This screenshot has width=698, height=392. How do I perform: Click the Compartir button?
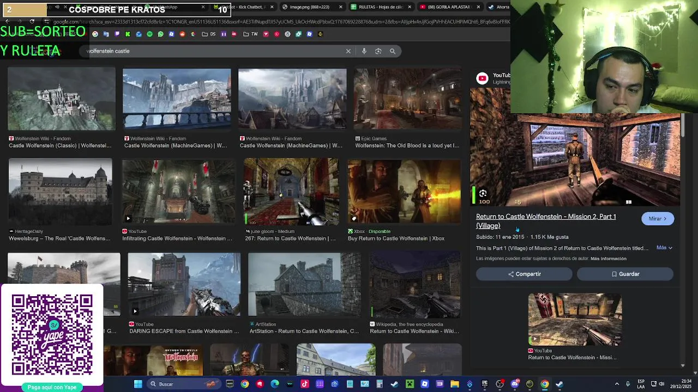point(524,274)
